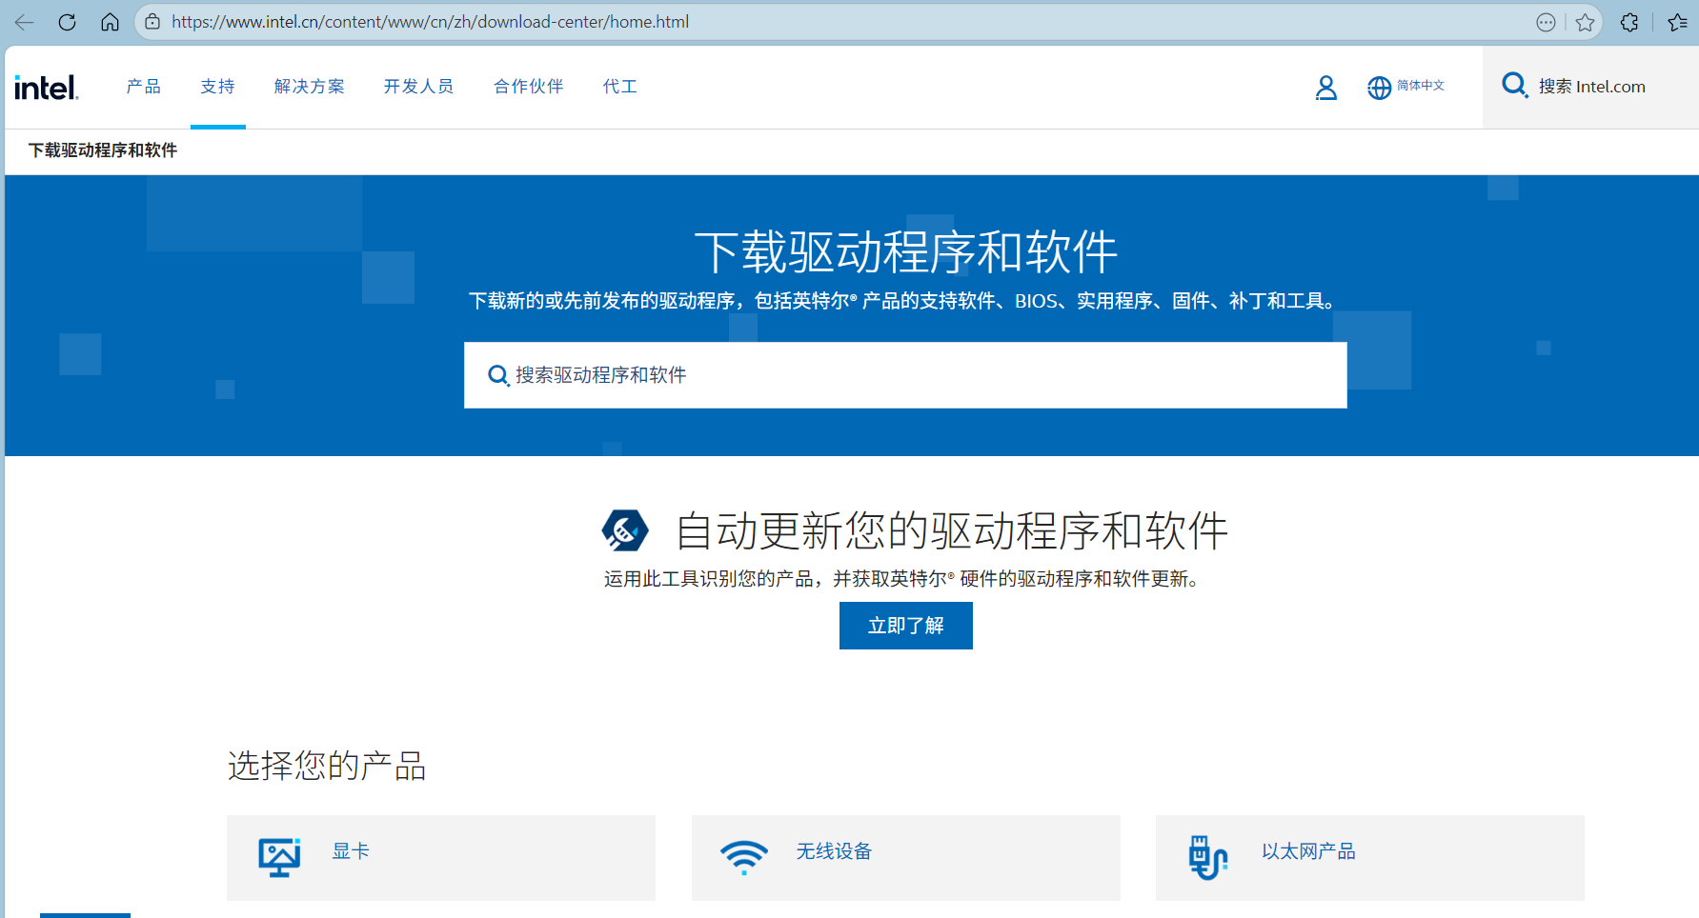Click the 选择您的产品 heading
The image size is (1699, 918).
point(327,766)
